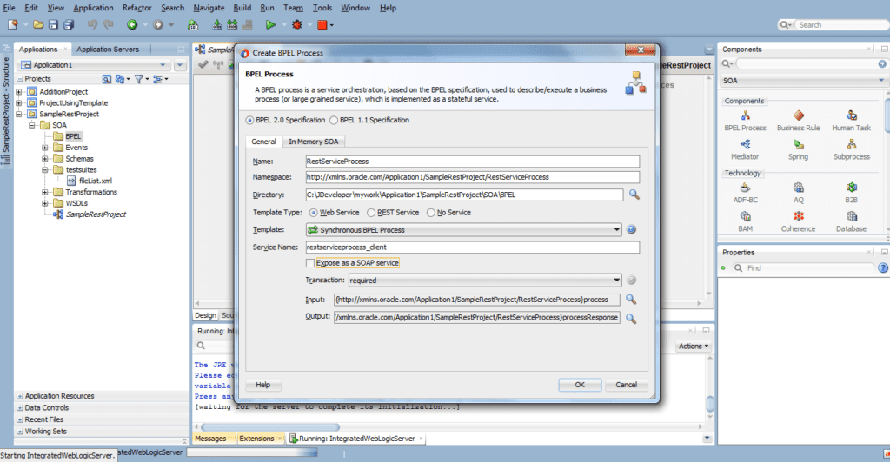Open the Transaction dropdown list
The image size is (890, 462).
pos(616,280)
